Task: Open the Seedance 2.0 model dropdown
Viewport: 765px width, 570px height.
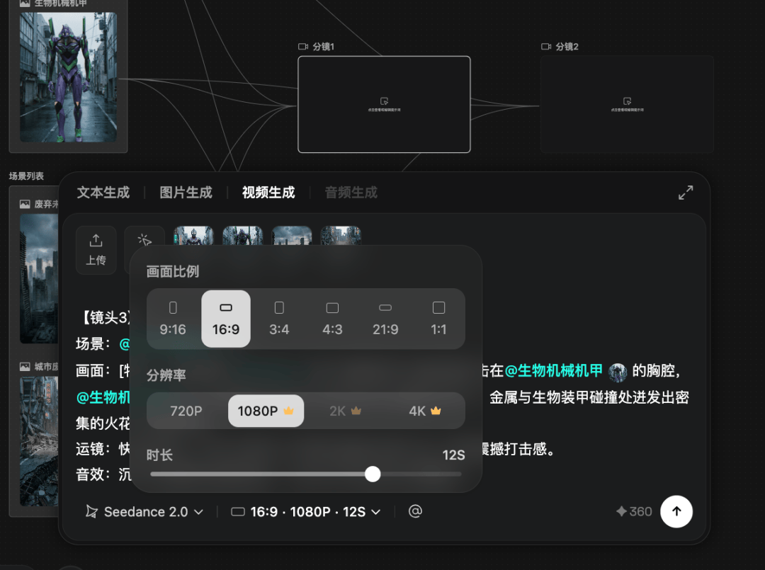Action: (x=144, y=511)
